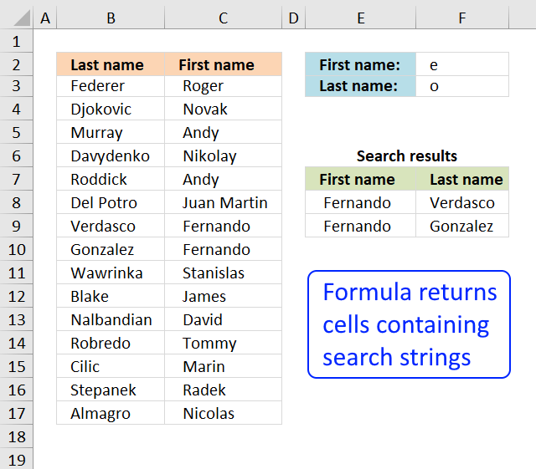Select the Verdasco search result cell
This screenshot has width=536, height=469.
pyautogui.click(x=462, y=202)
